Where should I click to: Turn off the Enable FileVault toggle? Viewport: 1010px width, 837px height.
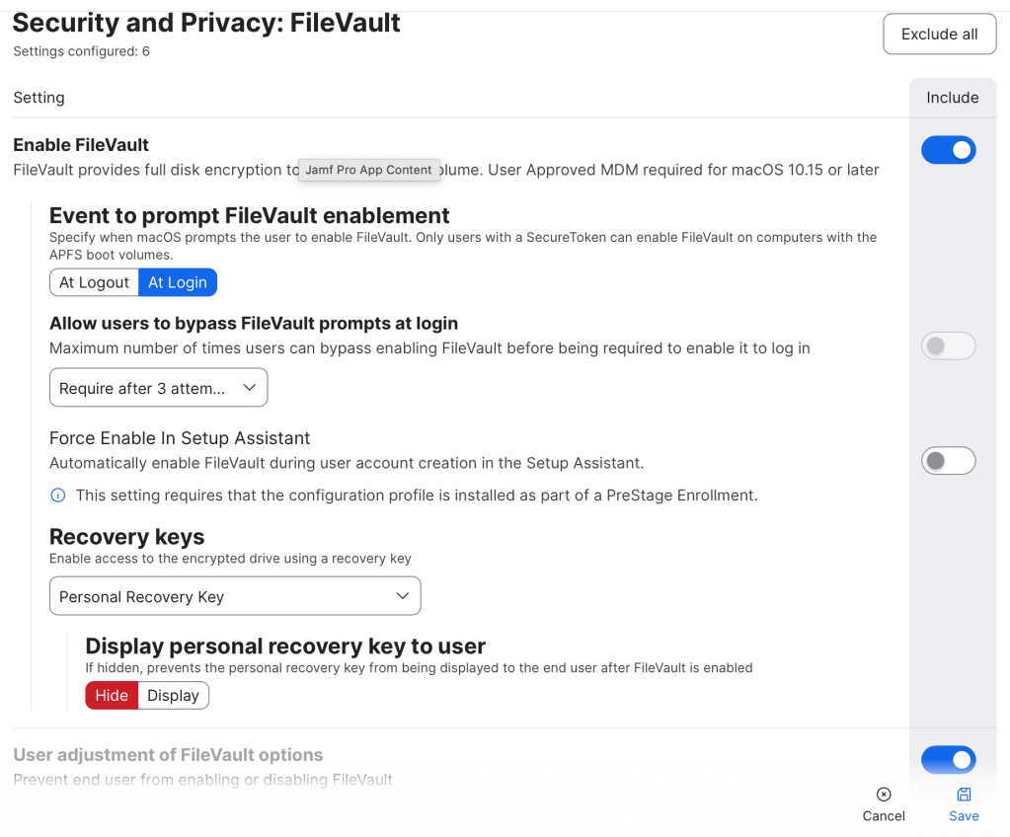tap(948, 150)
